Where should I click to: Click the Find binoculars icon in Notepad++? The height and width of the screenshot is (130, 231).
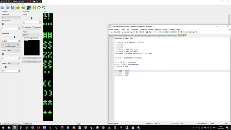click(147, 32)
